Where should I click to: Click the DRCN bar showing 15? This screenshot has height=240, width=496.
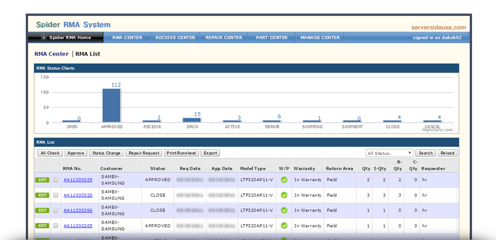pyautogui.click(x=192, y=120)
